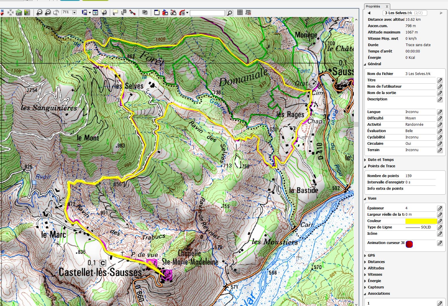Click the zoom out magnifier icon
This screenshot has height=306, width=448.
point(39,12)
